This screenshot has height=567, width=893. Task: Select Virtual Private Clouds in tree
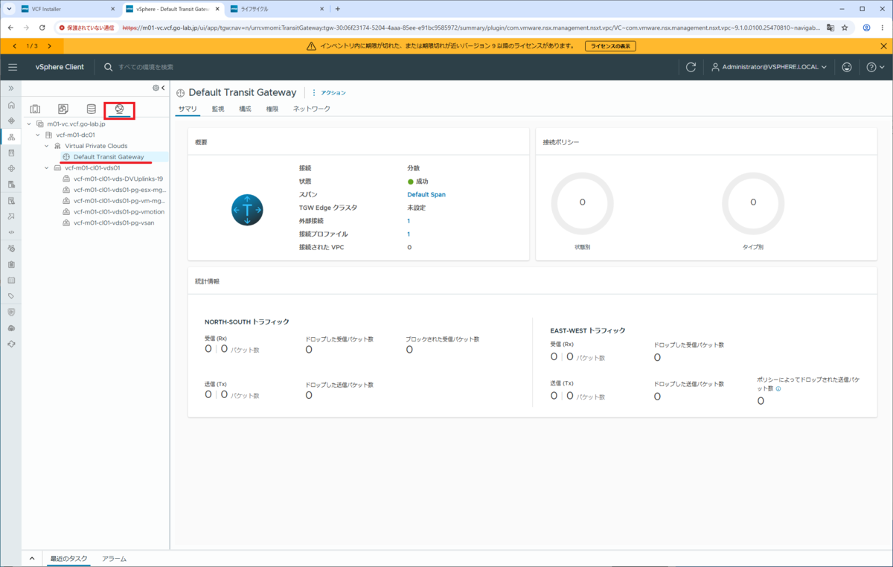click(x=96, y=146)
